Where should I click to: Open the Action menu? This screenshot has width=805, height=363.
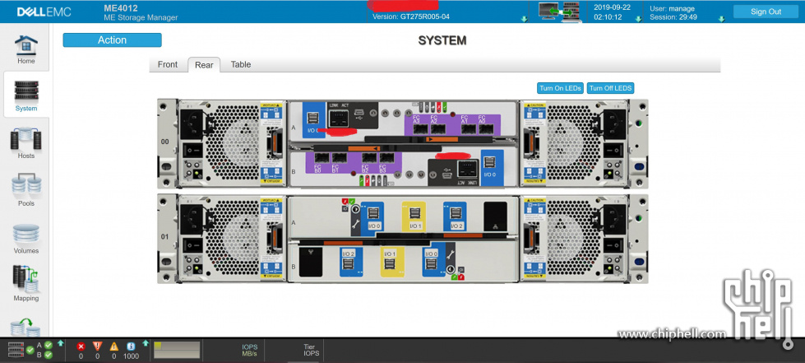pos(112,40)
